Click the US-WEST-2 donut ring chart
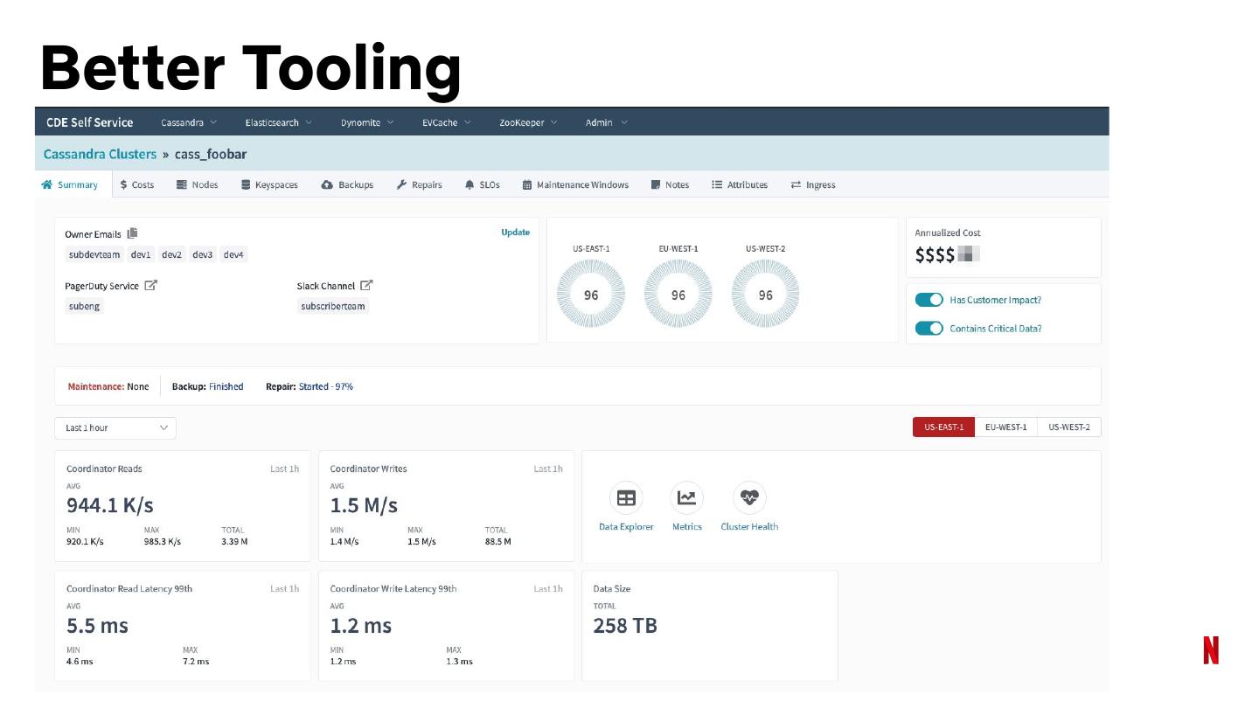 tap(765, 295)
